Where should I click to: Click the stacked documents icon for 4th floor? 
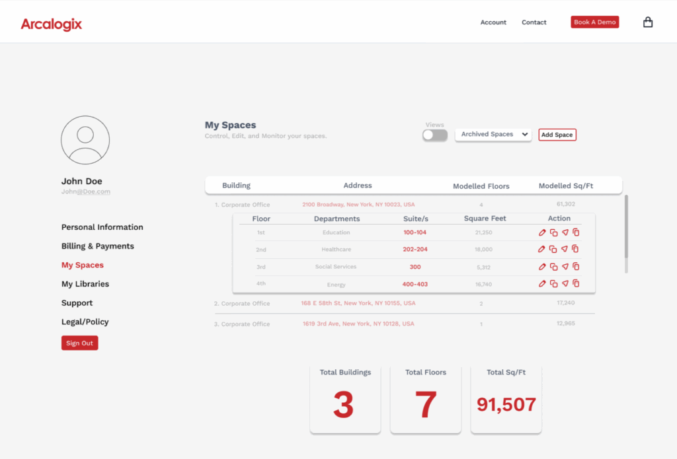[576, 283]
